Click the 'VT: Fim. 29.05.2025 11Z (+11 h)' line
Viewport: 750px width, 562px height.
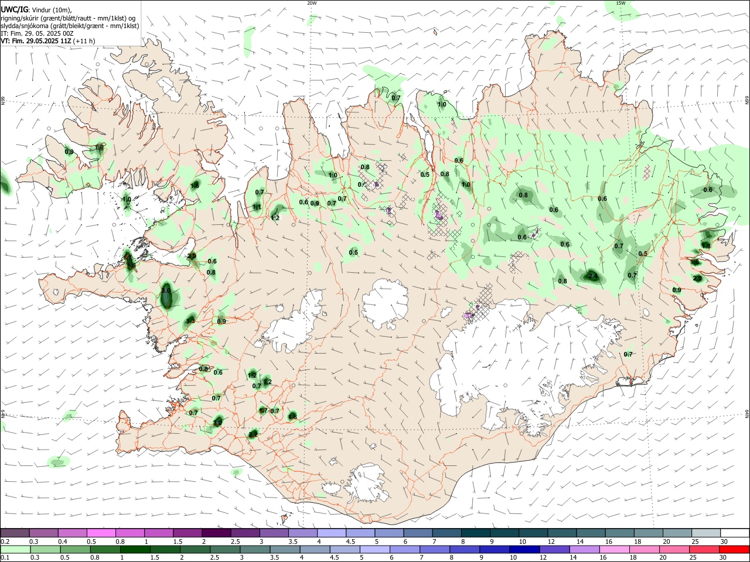pyautogui.click(x=48, y=41)
